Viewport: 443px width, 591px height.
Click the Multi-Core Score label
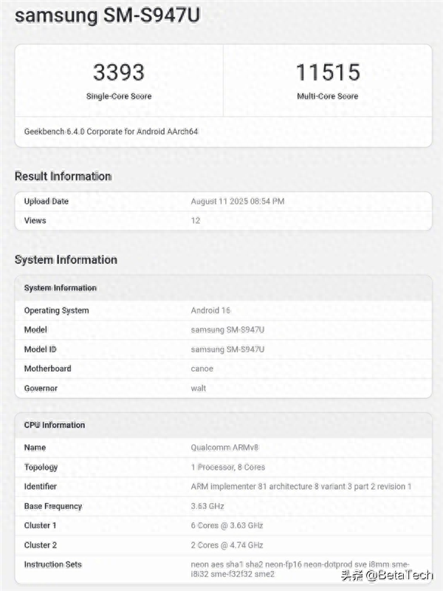(327, 96)
